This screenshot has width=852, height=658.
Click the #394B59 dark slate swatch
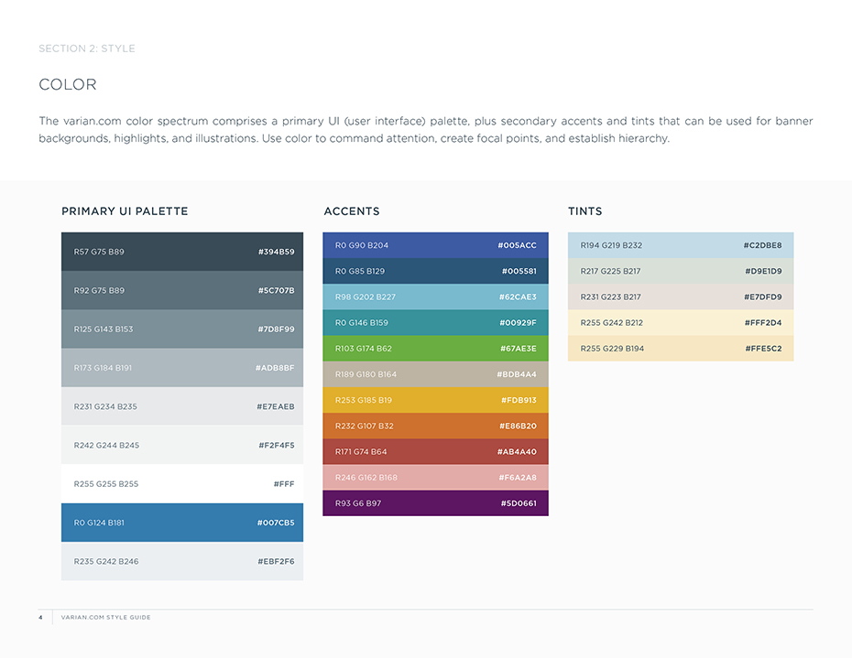tap(182, 252)
